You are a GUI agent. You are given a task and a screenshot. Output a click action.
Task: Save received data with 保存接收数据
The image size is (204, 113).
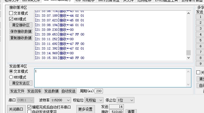(x=21, y=31)
